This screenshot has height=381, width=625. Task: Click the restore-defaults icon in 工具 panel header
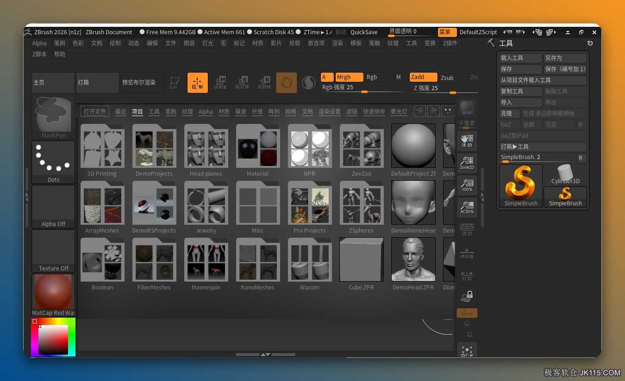590,43
